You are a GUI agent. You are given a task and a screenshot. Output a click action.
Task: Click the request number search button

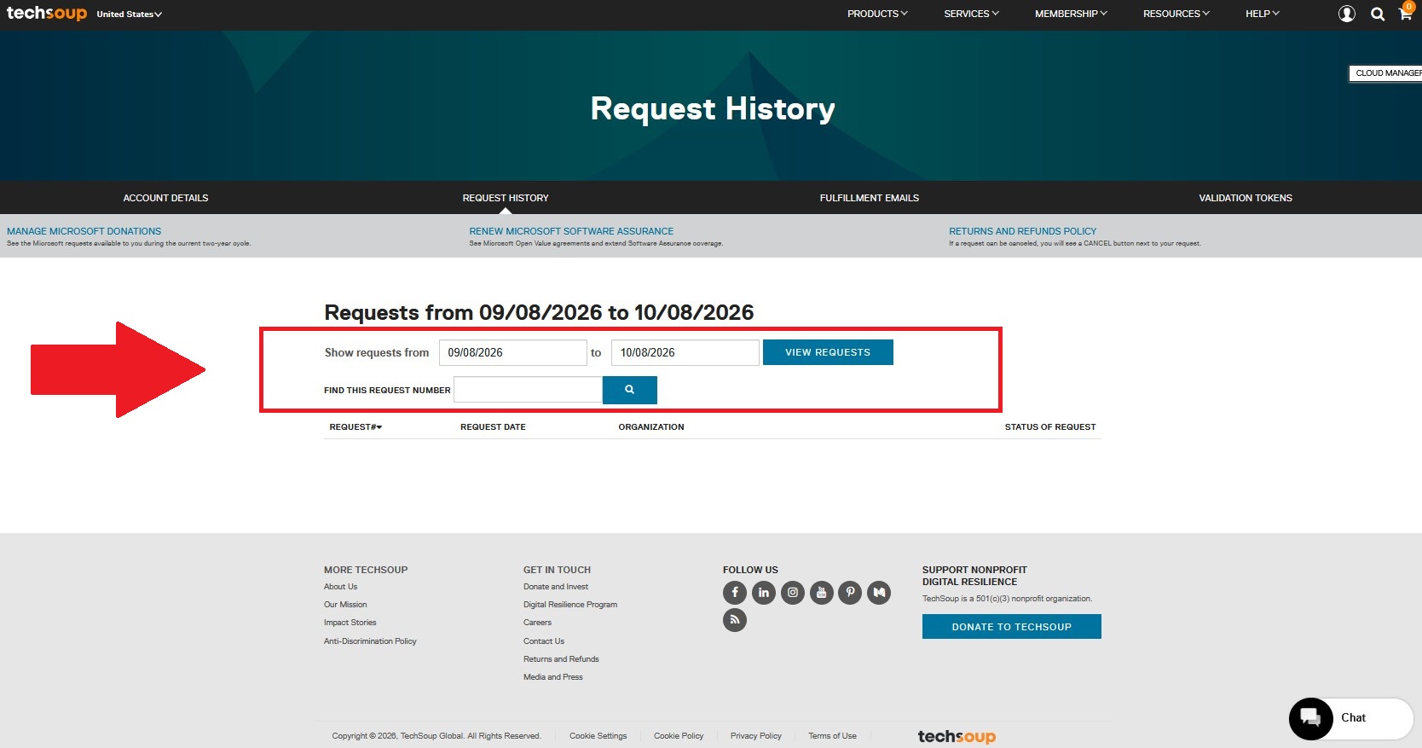pyautogui.click(x=630, y=390)
